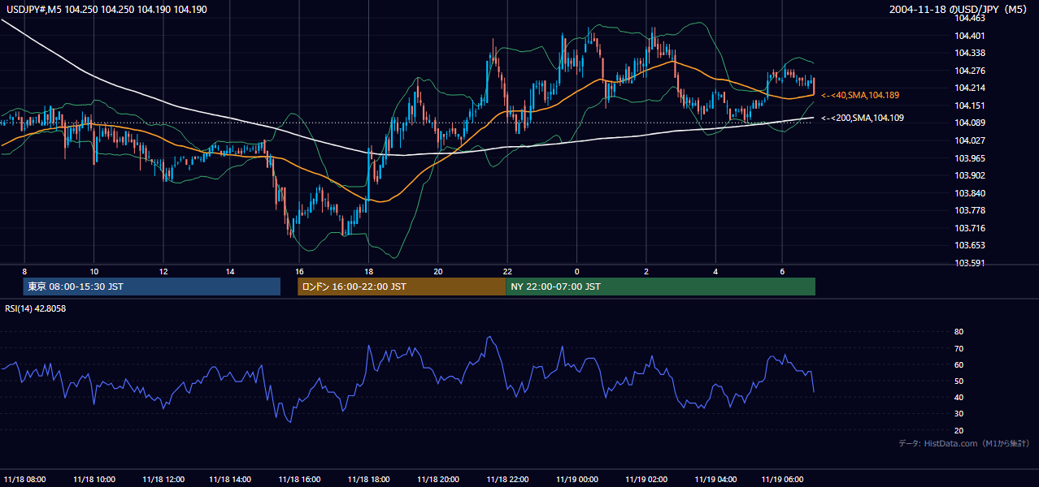This screenshot has width=1039, height=487.
Task: Click the '16' hour label under price chart
Action: coord(300,271)
